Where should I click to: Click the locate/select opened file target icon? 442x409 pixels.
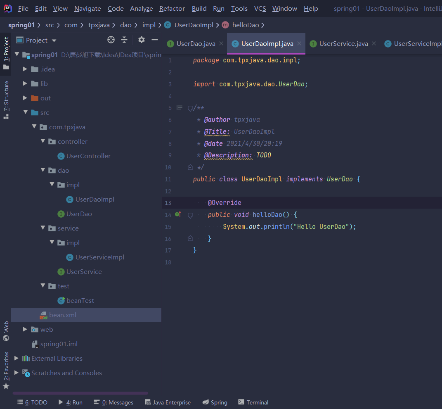click(x=111, y=40)
